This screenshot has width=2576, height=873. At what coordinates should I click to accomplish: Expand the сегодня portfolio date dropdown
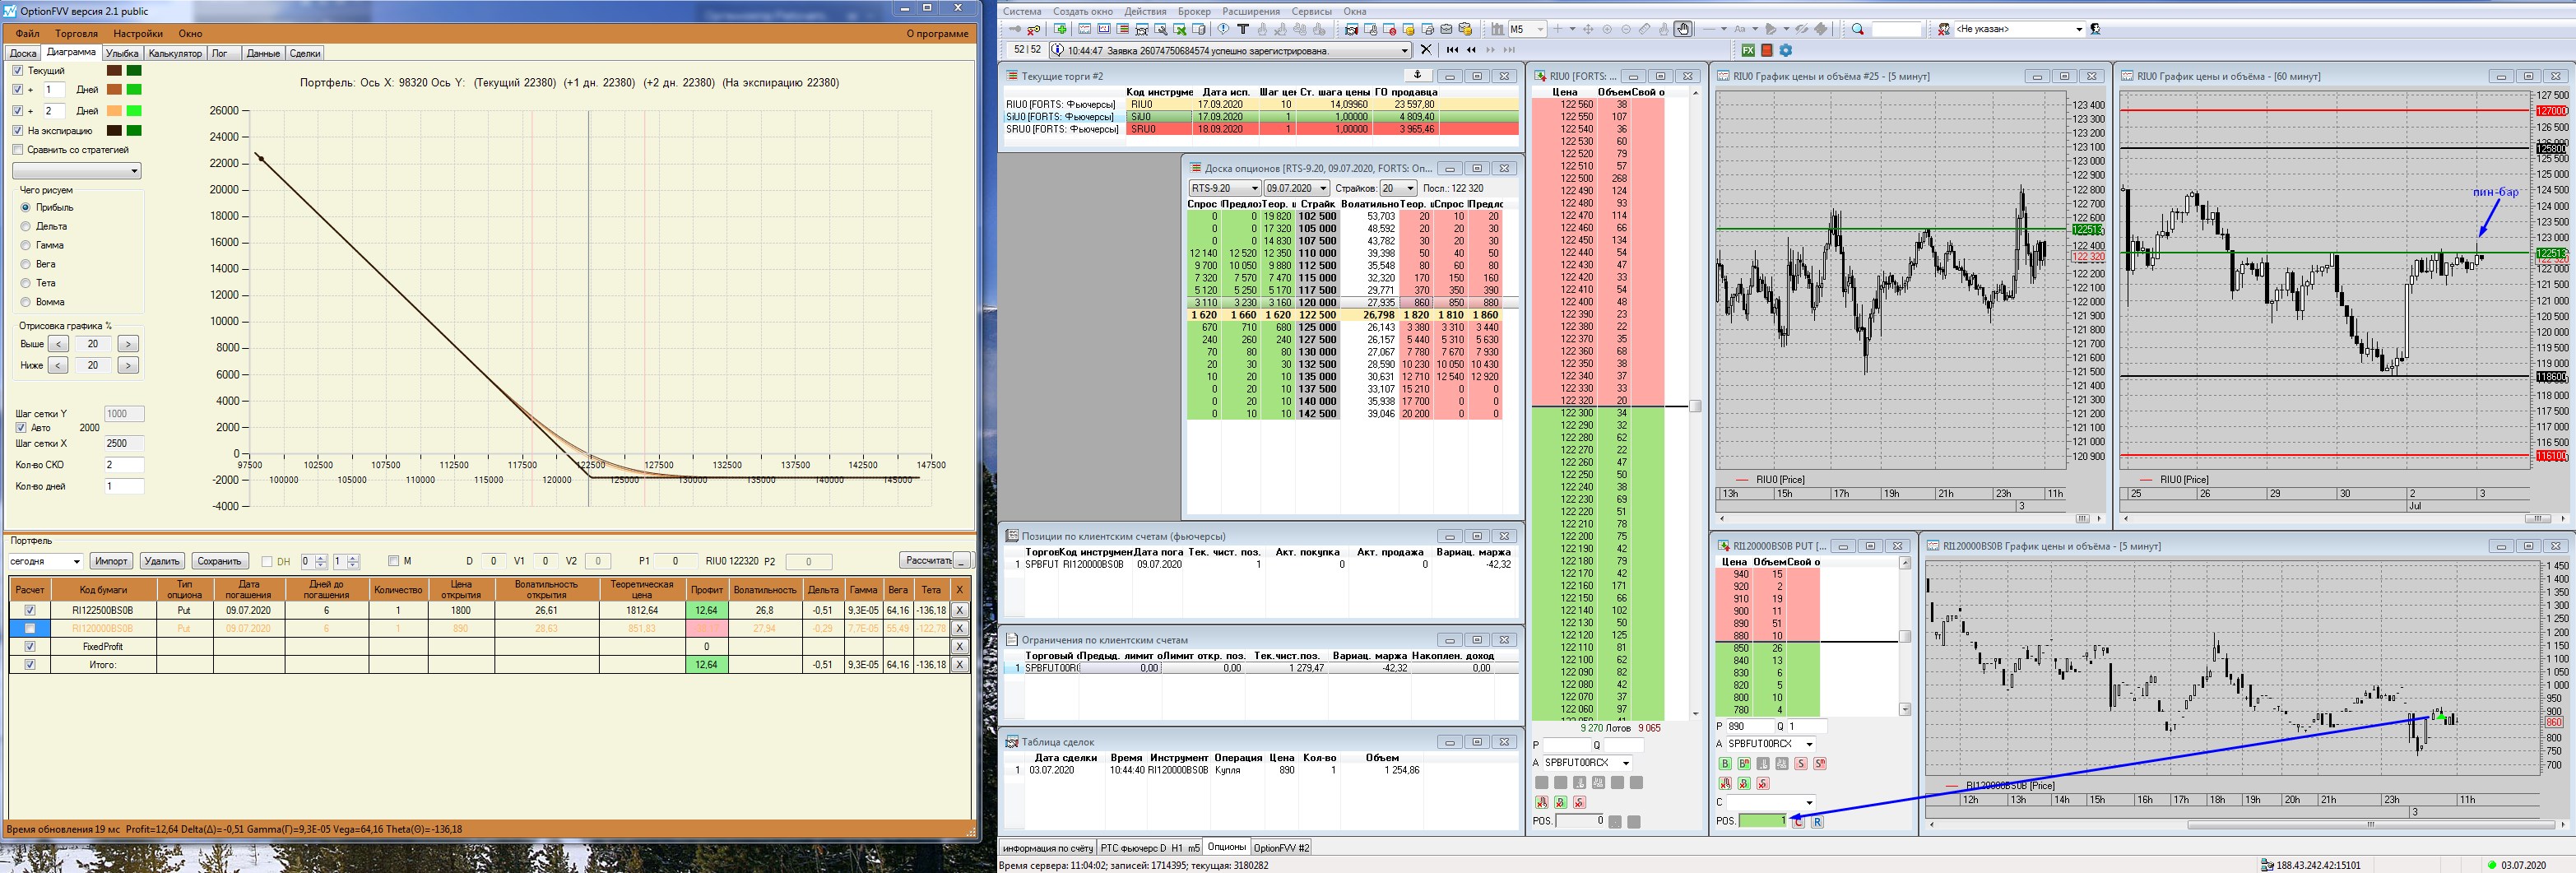76,562
